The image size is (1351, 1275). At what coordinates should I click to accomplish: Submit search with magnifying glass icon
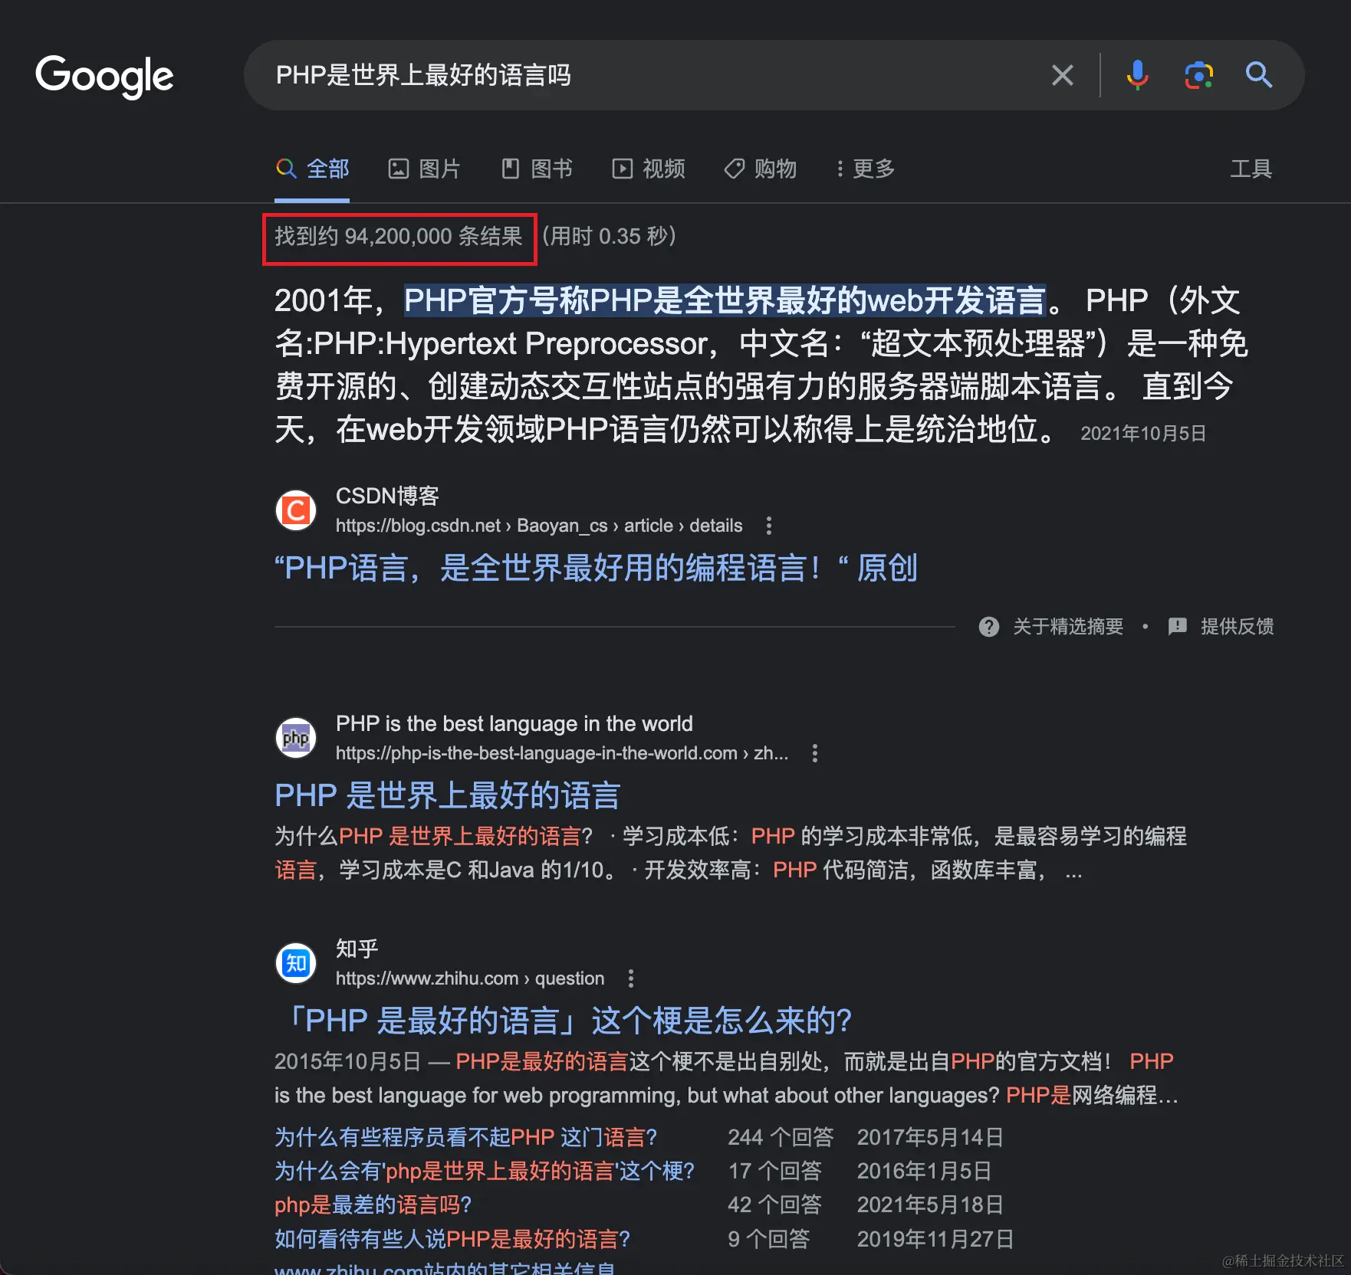point(1259,75)
